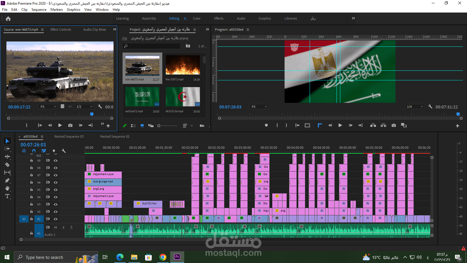Image resolution: width=467 pixels, height=263 pixels.
Task: Open timeline display settings wrench
Action: coord(64,151)
